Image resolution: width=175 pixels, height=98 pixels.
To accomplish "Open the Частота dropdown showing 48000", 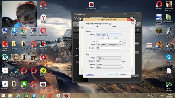I will coord(109,67).
